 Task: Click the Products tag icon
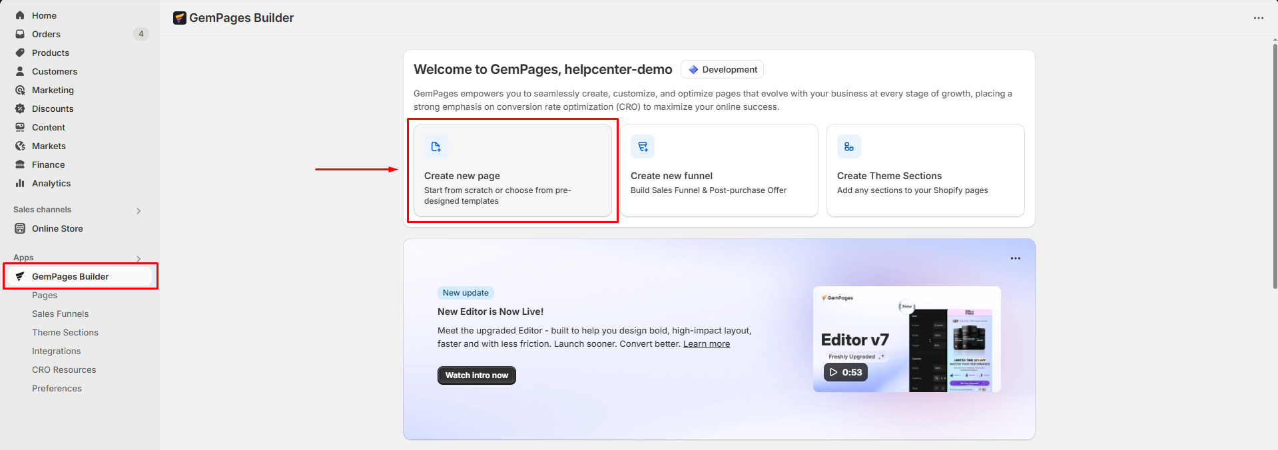[x=20, y=53]
